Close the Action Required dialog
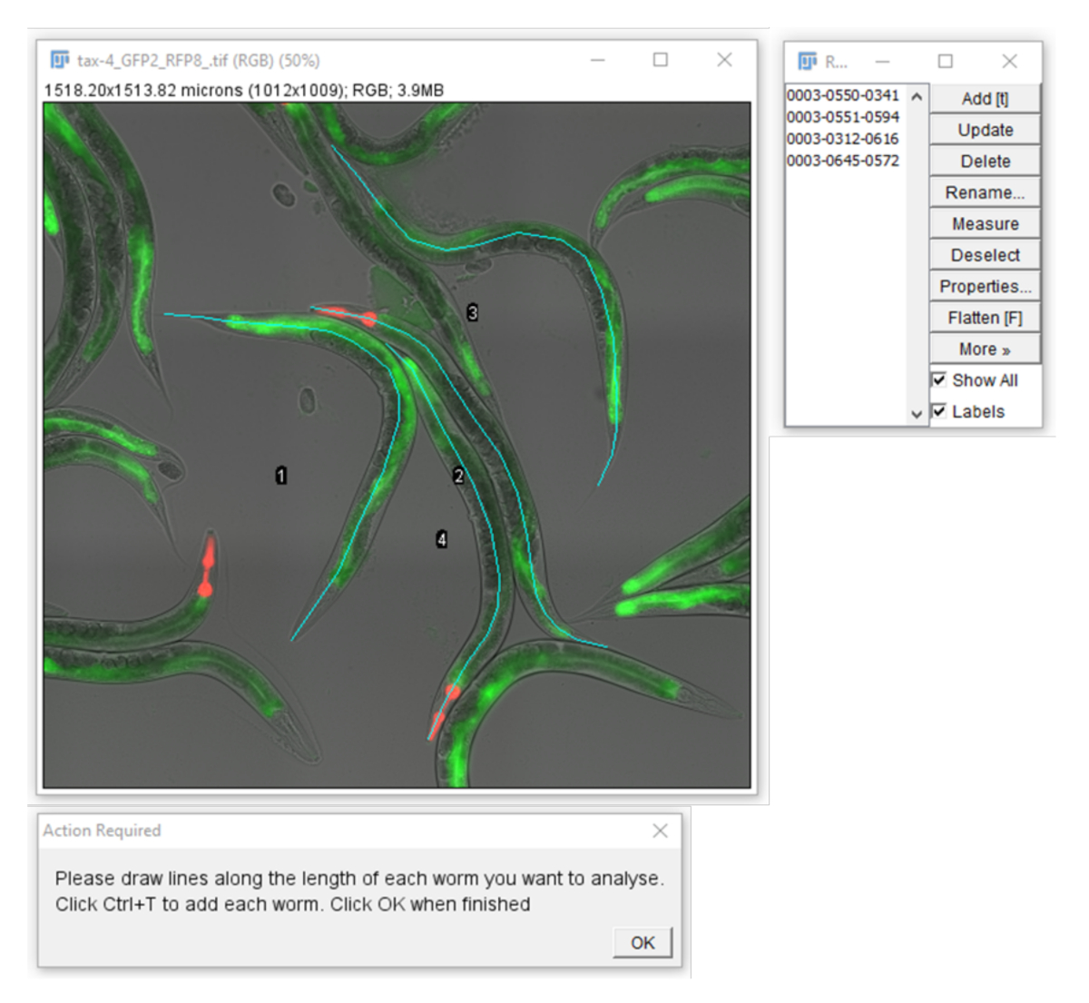The width and height of the screenshot is (1089, 1003). coord(660,831)
